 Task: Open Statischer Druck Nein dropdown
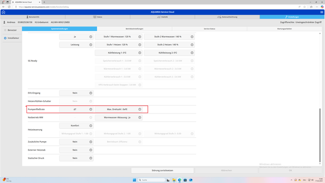pos(76,158)
